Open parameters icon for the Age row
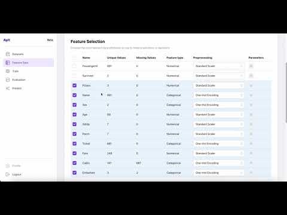287x215 pixels. pos(251,115)
